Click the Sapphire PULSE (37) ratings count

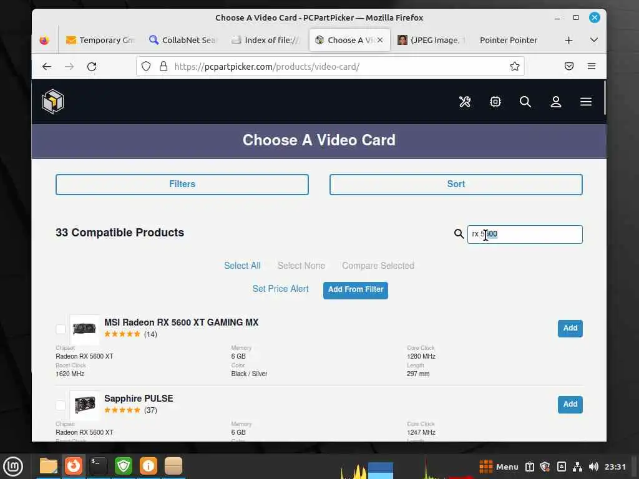pos(150,410)
